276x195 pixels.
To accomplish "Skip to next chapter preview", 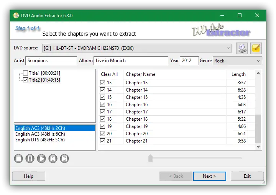I will point(64,158).
